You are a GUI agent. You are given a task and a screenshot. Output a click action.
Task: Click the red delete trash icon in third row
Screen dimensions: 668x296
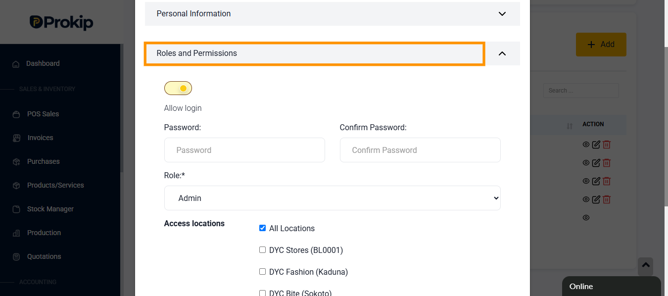coord(607,181)
